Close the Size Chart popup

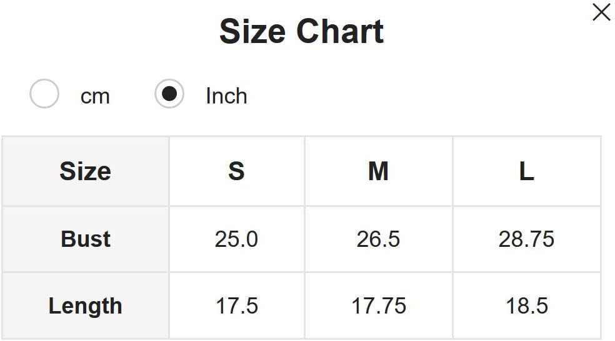coord(601,12)
